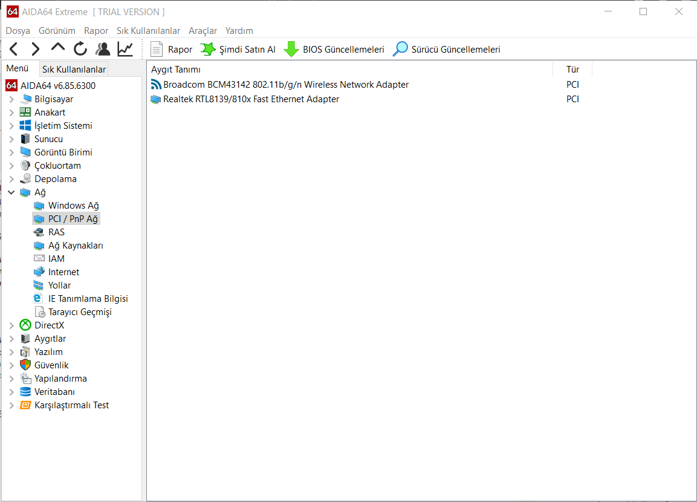Go forward with the right arrow toolbar icon
The width and height of the screenshot is (697, 502).
click(36, 49)
